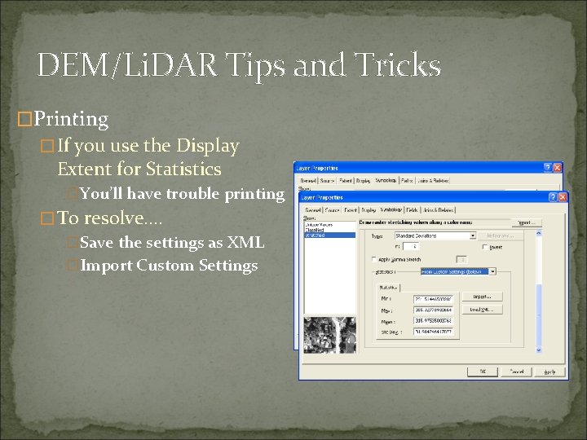Click the OK button
This screenshot has width=587, height=440.
pyautogui.click(x=483, y=372)
